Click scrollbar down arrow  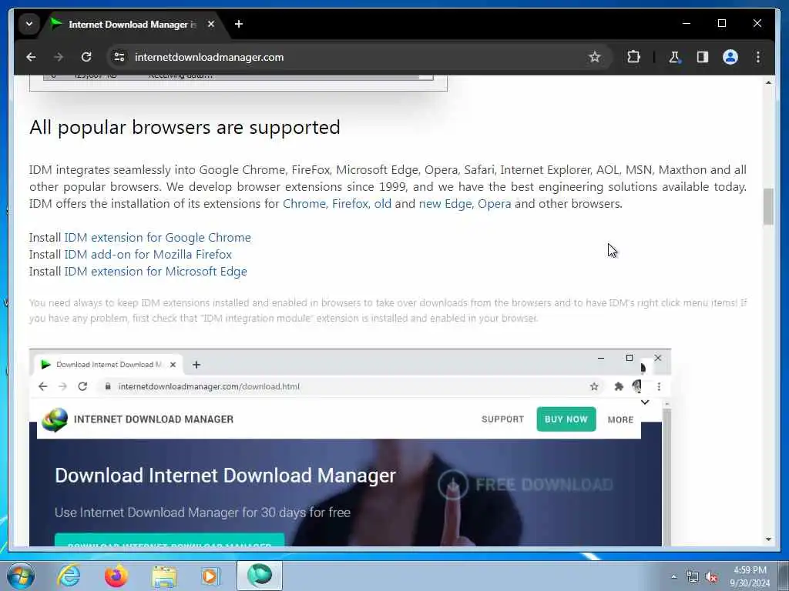click(768, 539)
